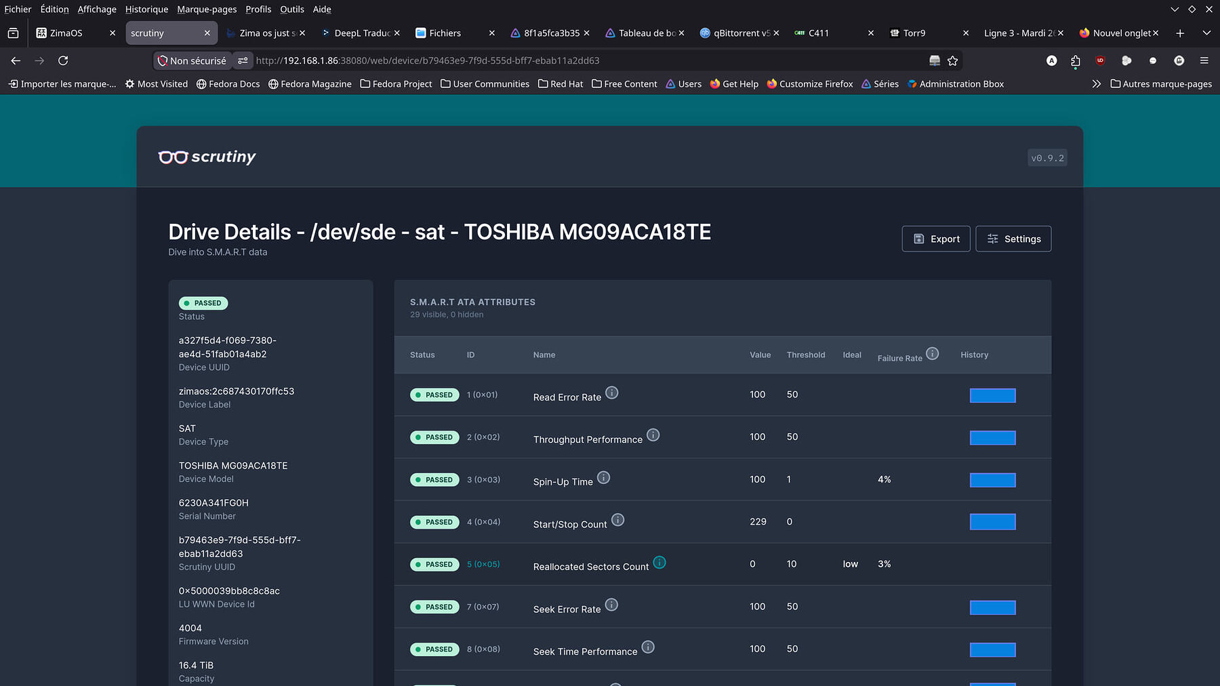This screenshot has width=1220, height=686.
Task: Open info icon for Start/Stop Count
Action: [x=617, y=520]
